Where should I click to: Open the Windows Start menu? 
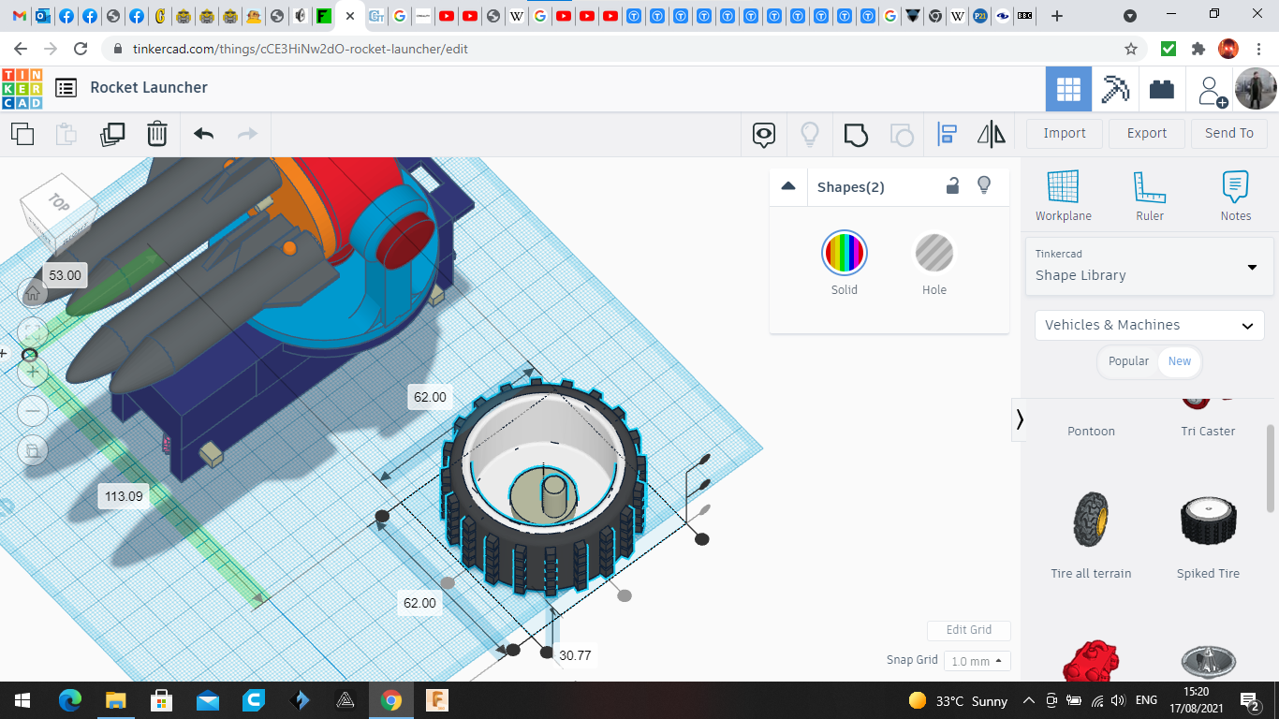(22, 700)
